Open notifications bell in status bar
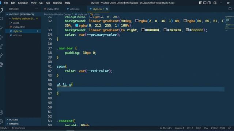Viewport: 234px width, 131px height. point(230,128)
